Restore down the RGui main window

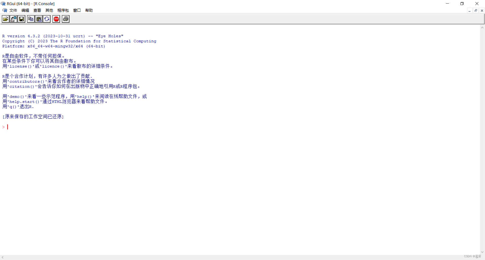(x=462, y=4)
